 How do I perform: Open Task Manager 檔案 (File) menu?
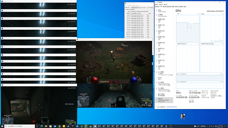(x=157, y=5)
